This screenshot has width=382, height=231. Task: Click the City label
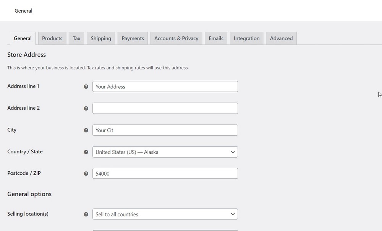(x=12, y=130)
